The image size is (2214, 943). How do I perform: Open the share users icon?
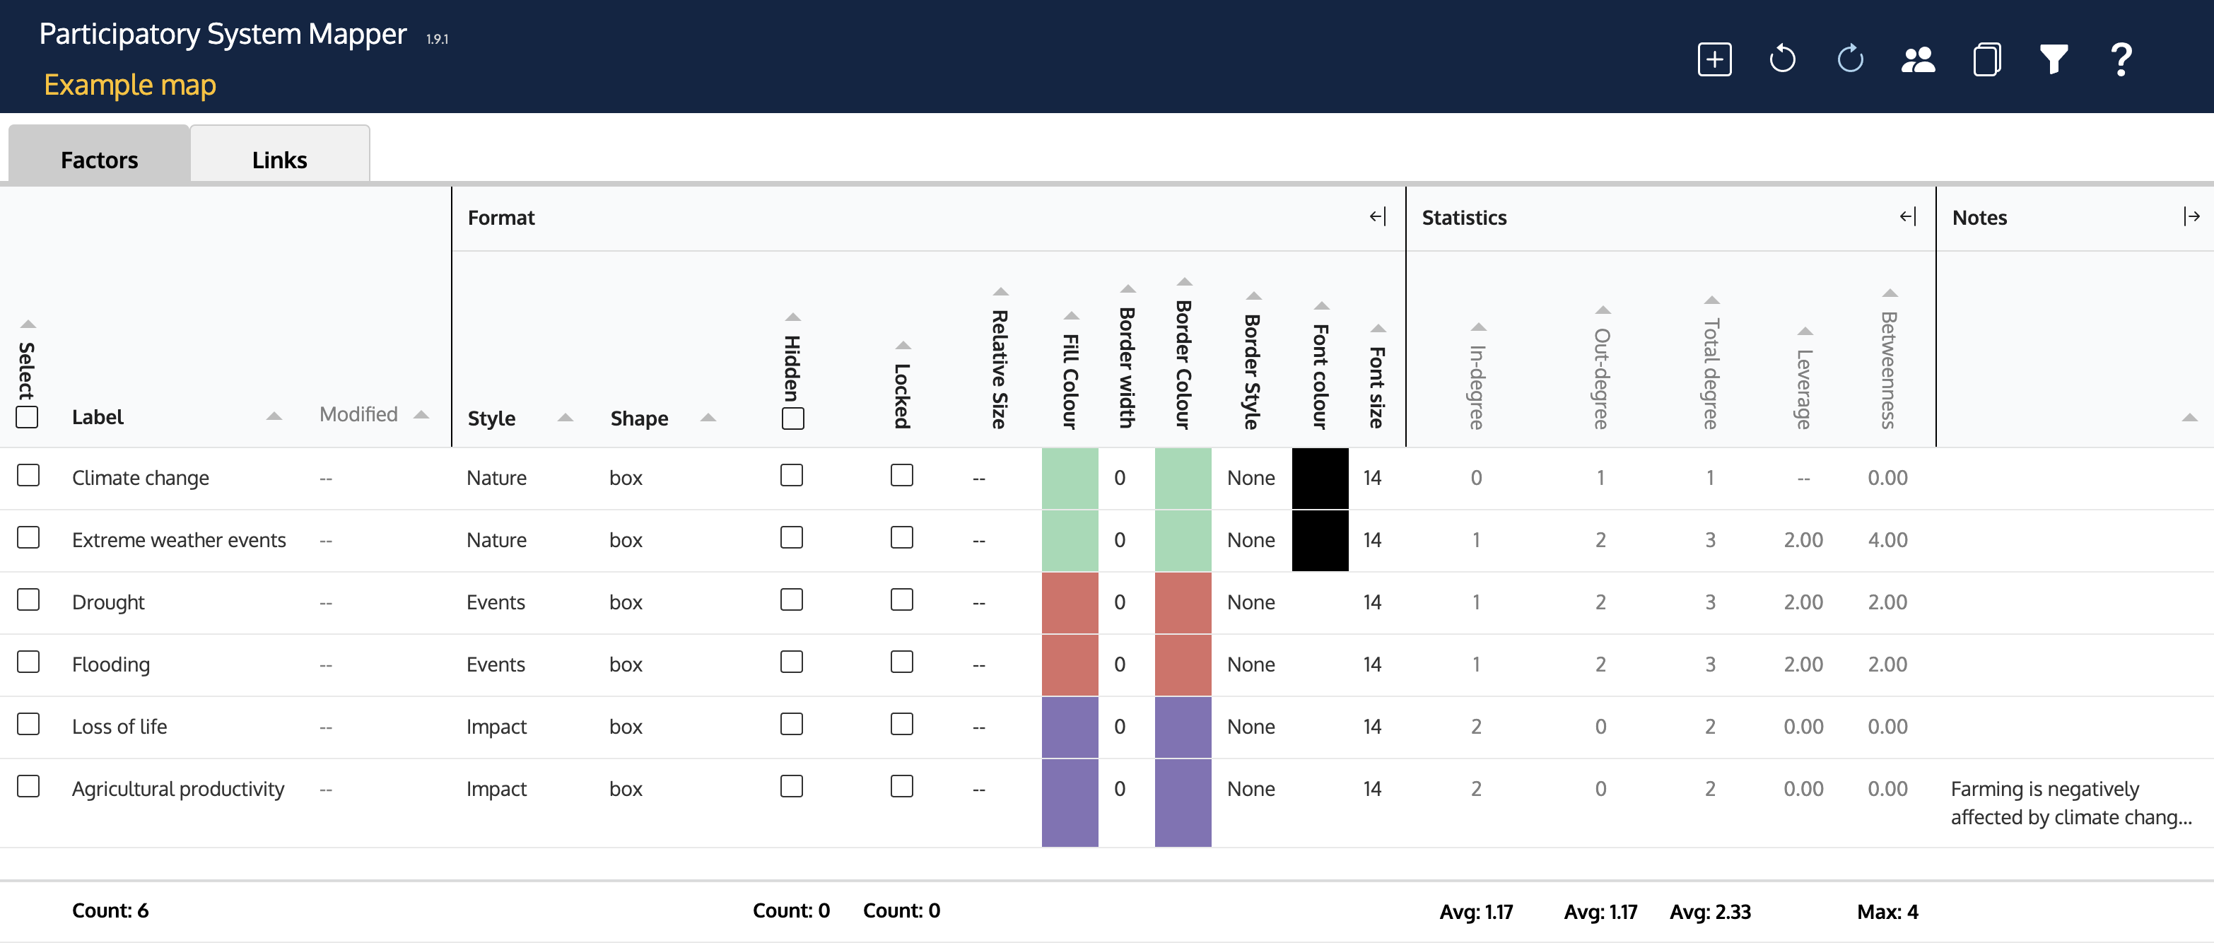pos(1918,59)
